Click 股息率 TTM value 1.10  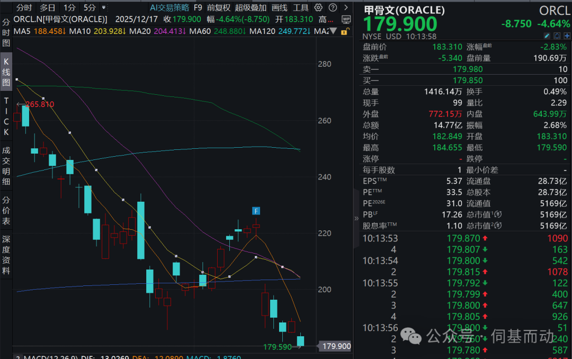pyautogui.click(x=454, y=226)
